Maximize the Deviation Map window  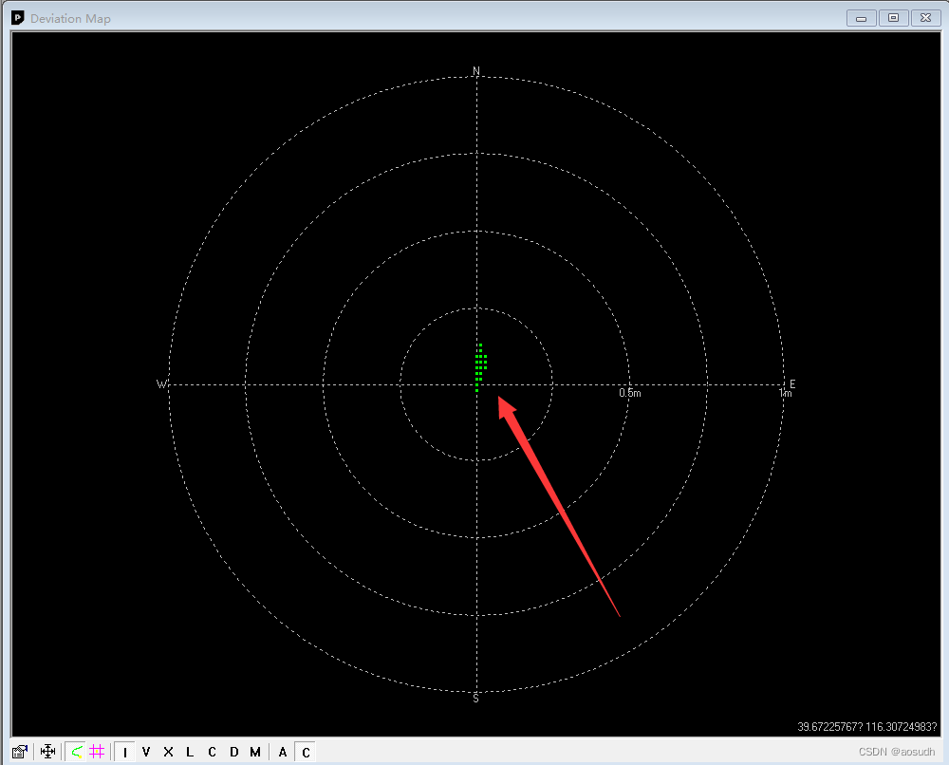click(x=893, y=18)
